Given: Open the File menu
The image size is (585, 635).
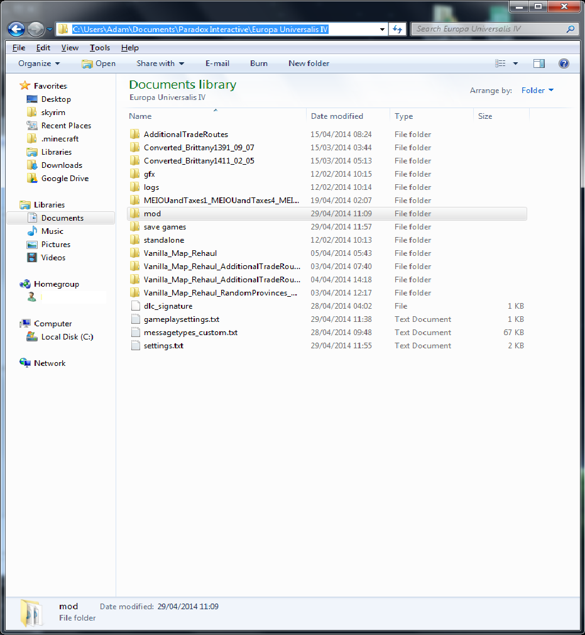Looking at the screenshot, I should coord(19,48).
